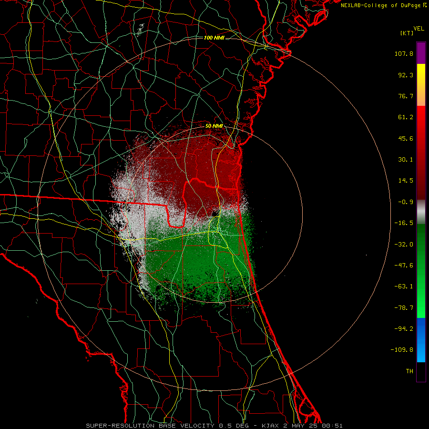Click the red color bar segment
This screenshot has height=429, width=429.
421,153
